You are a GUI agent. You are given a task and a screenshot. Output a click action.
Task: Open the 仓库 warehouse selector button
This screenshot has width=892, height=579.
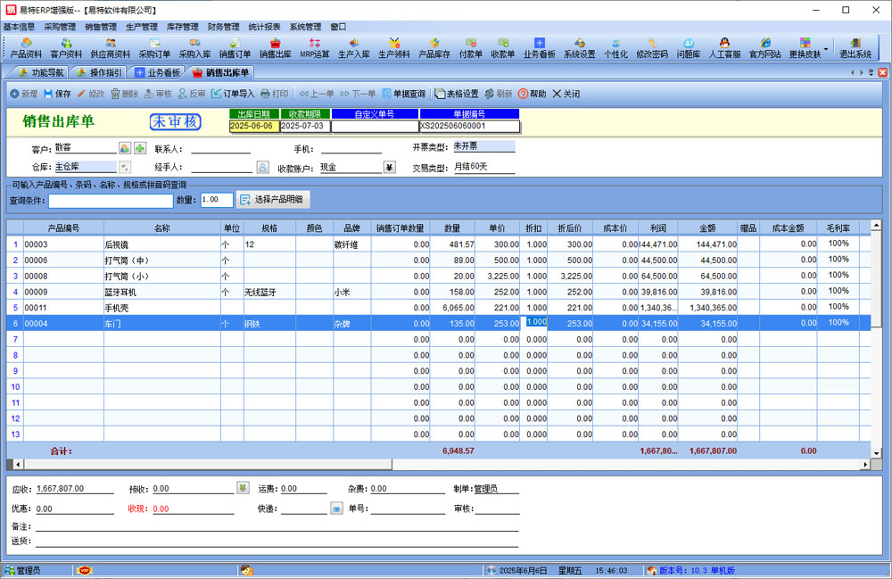point(125,167)
